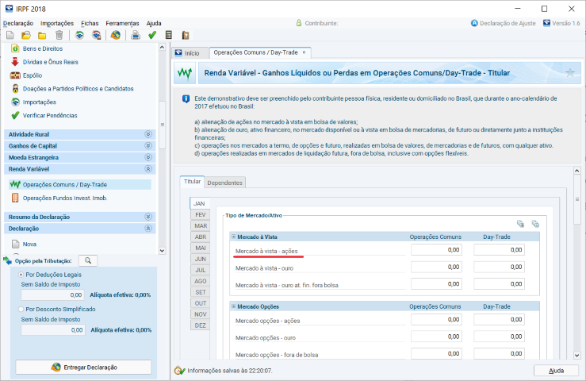The height and width of the screenshot is (381, 586).
Task: Click the trash delete toolbar icon
Action: tap(59, 35)
